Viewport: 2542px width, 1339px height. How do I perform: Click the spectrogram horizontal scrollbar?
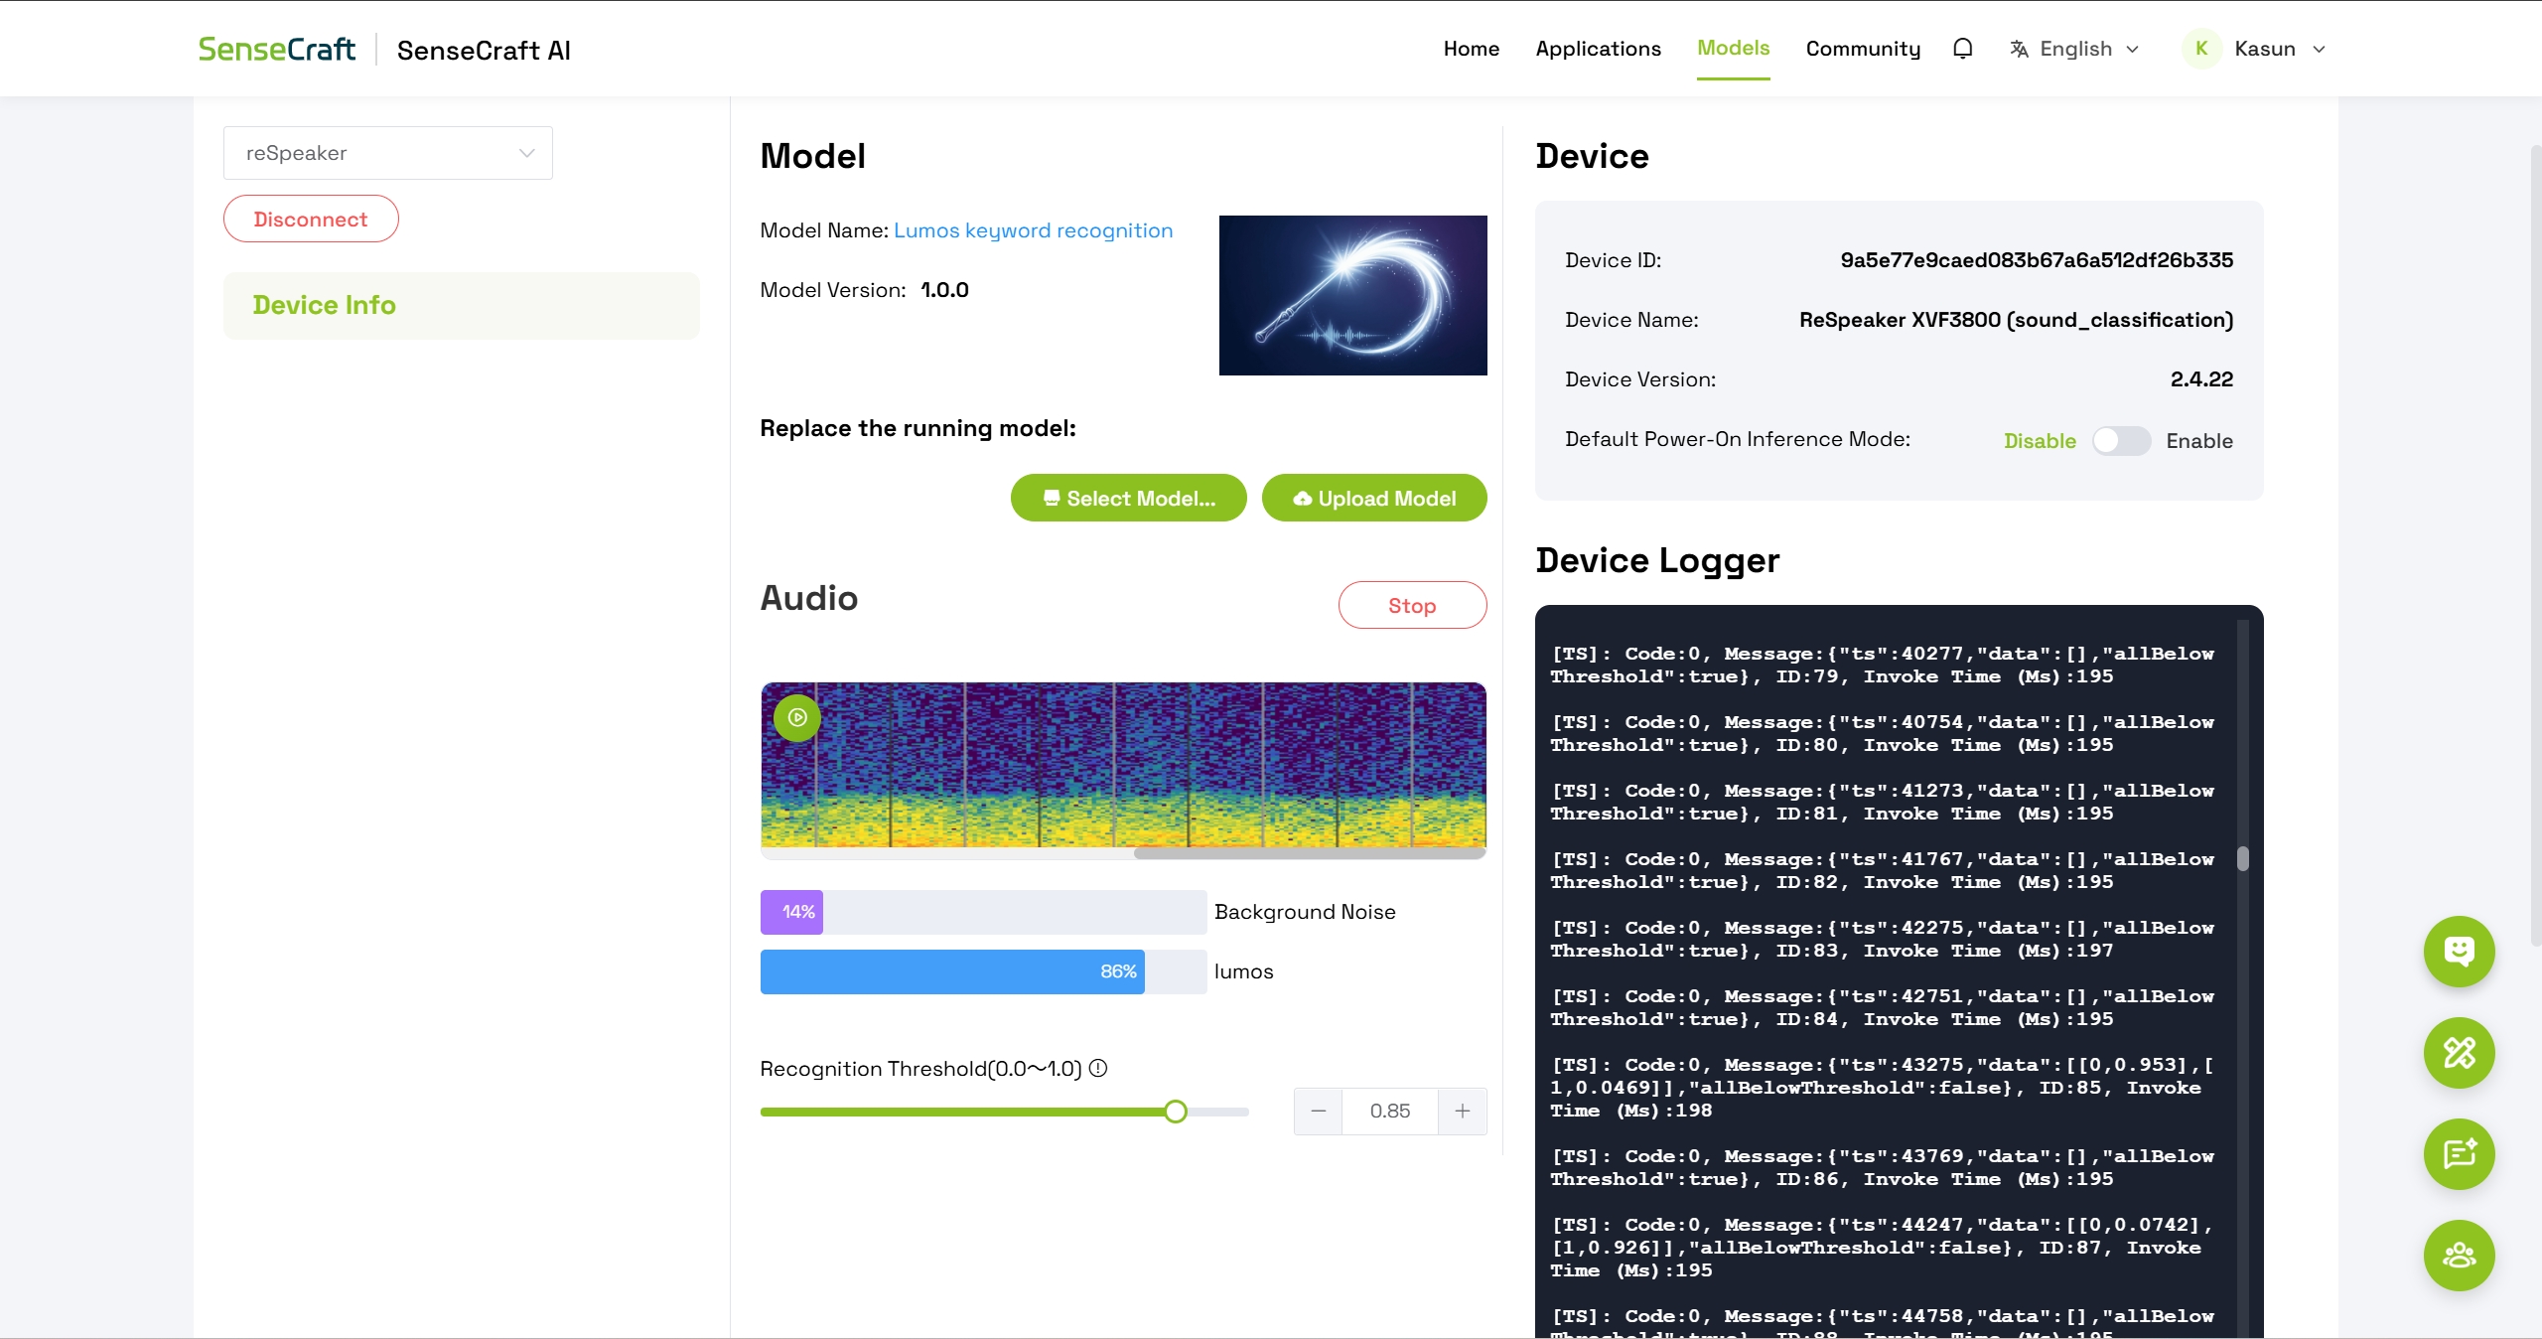[1309, 853]
